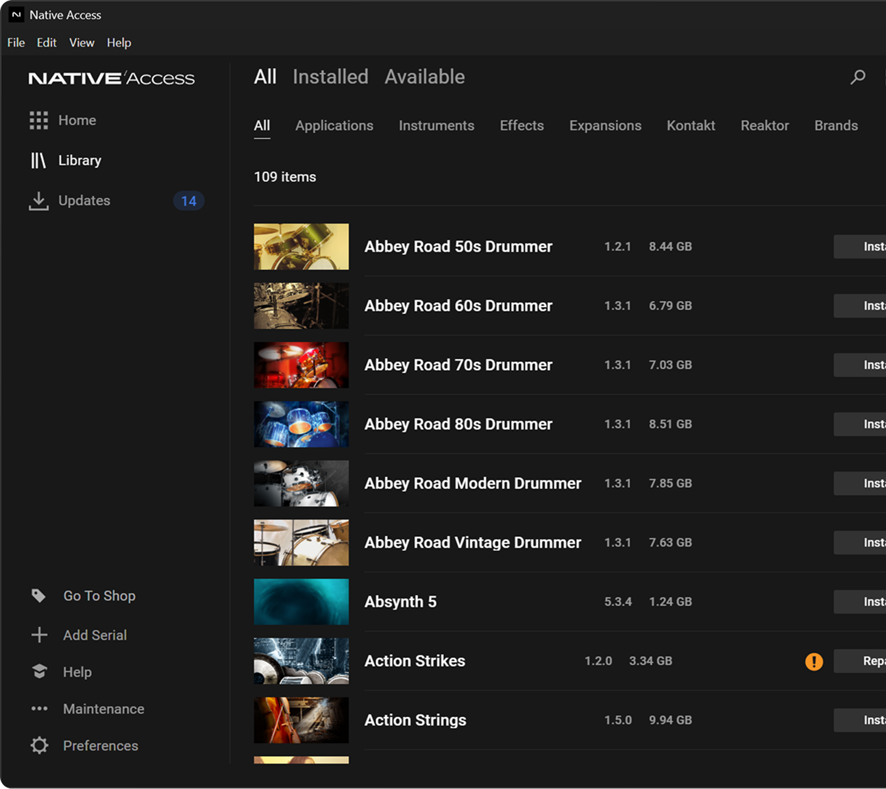This screenshot has height=789, width=886.
Task: Click the Absynth 5 thumbnail
Action: (x=302, y=602)
